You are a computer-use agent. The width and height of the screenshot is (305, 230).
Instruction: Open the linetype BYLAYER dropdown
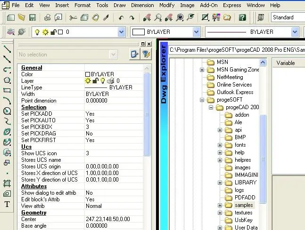295,32
